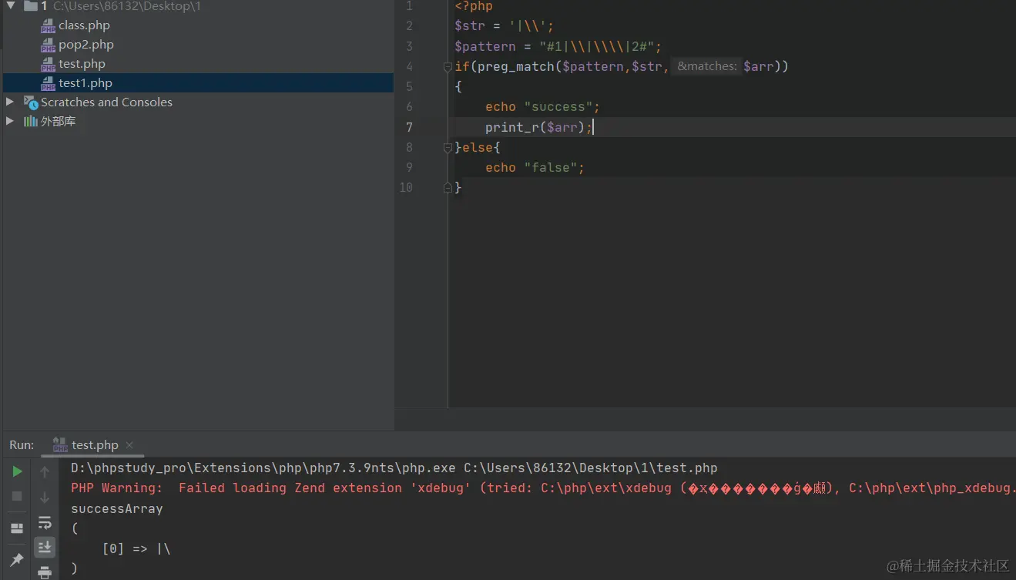The image size is (1016, 580).
Task: Click the $pattern assignment on line 3
Action: click(x=558, y=46)
